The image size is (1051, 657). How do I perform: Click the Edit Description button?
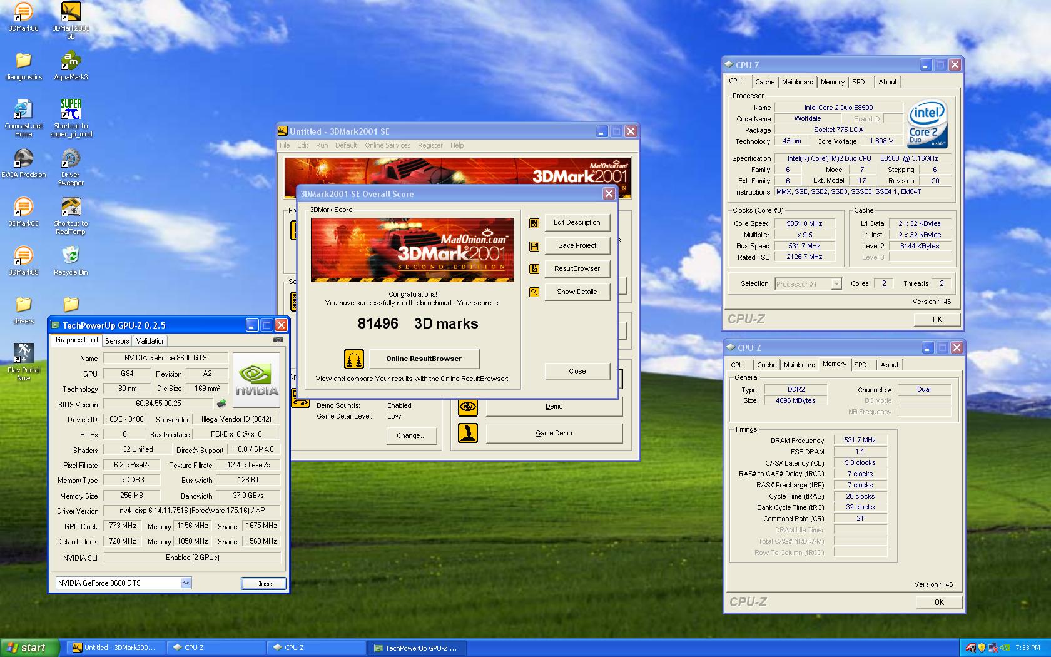577,223
